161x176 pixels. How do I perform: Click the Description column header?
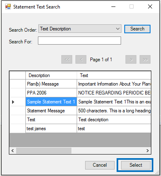(51, 75)
